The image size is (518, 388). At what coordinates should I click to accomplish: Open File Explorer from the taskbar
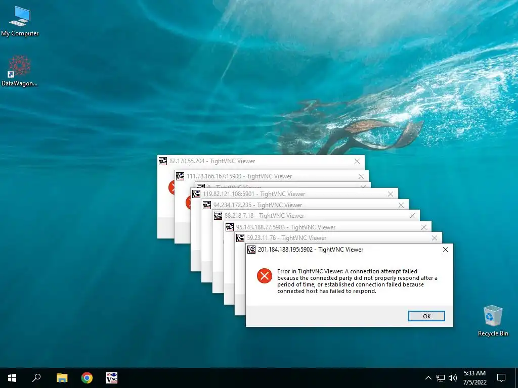pyautogui.click(x=62, y=378)
